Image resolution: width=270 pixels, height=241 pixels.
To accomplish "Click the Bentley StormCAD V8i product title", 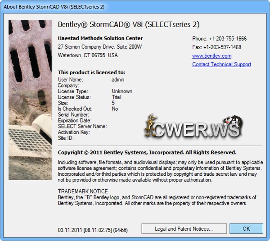I will (129, 24).
